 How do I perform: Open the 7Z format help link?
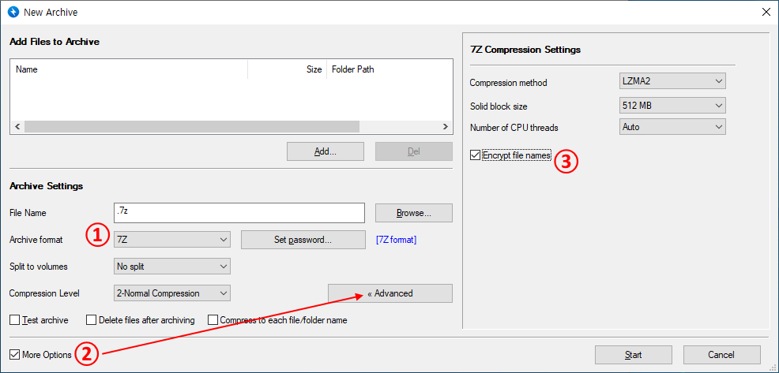click(396, 240)
